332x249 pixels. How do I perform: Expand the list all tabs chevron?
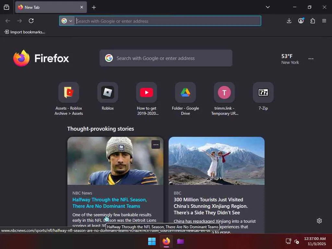(x=267, y=7)
